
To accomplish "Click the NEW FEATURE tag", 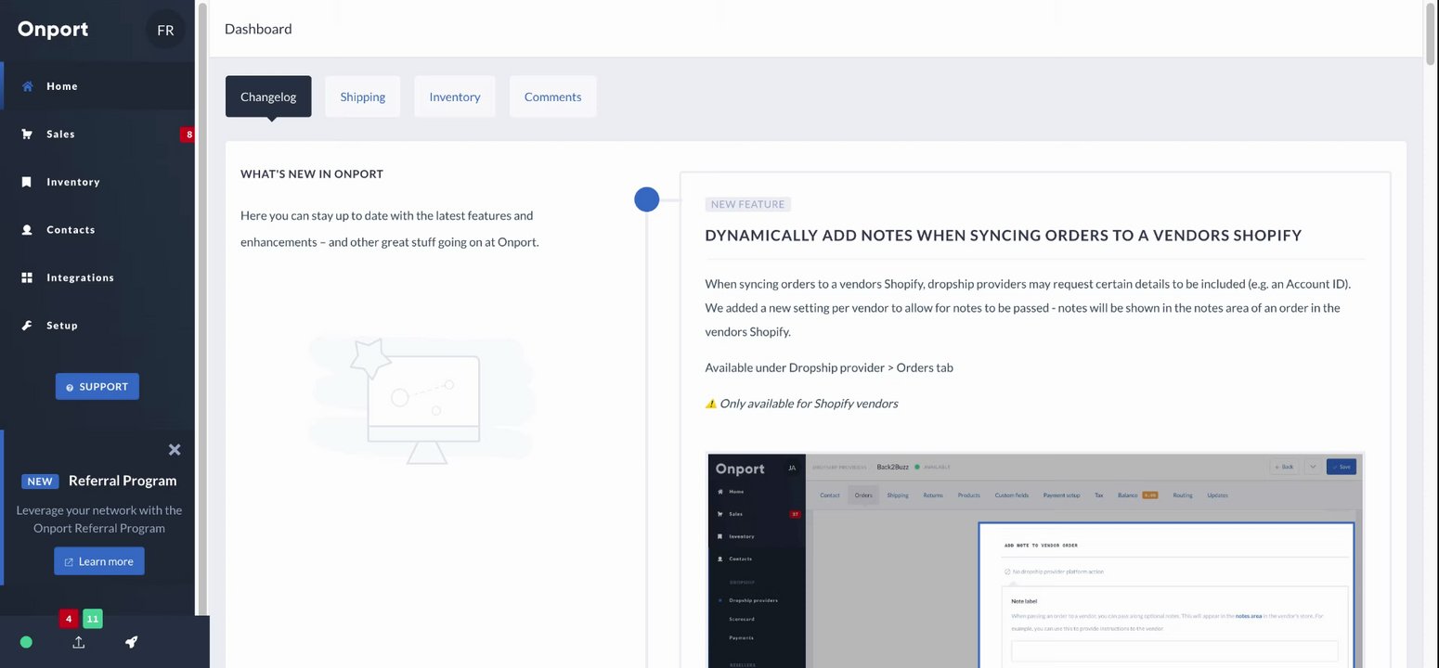I will pos(748,204).
